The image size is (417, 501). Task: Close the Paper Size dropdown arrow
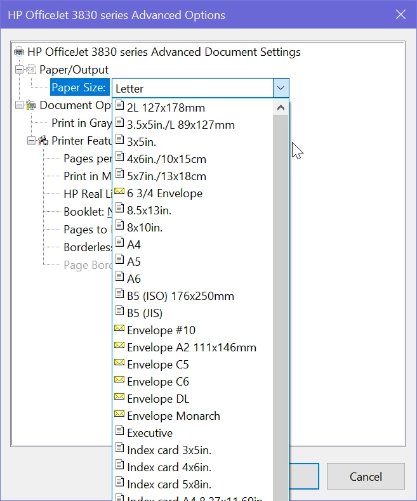click(x=281, y=88)
